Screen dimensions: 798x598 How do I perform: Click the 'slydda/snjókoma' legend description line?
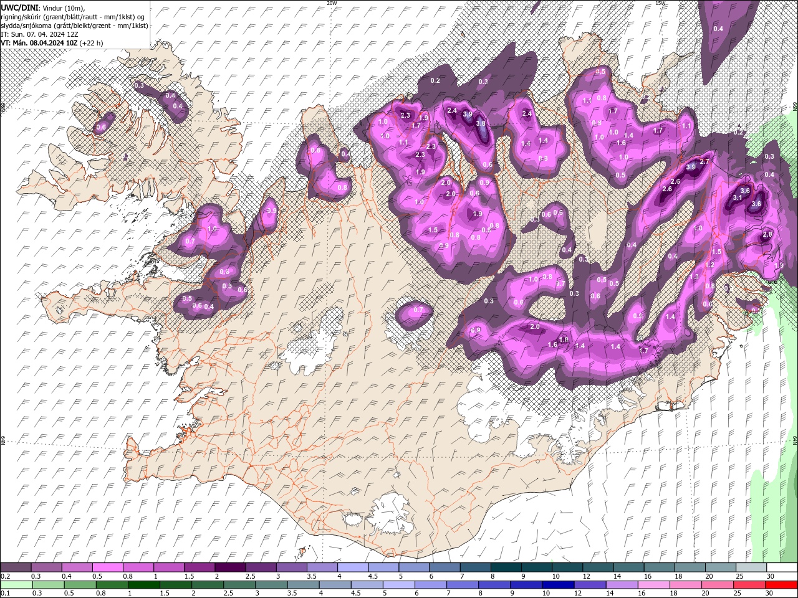click(x=74, y=26)
